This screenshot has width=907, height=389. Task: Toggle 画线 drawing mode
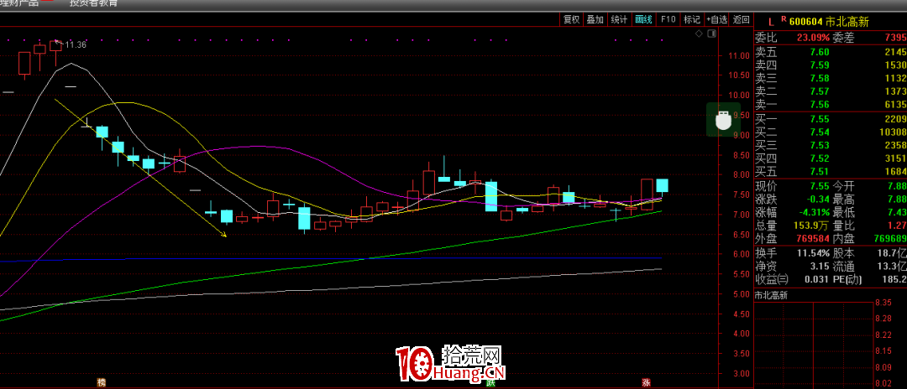643,19
